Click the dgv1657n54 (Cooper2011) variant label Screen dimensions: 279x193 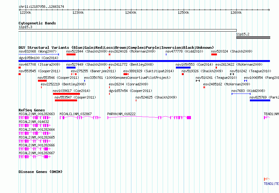[x=130, y=91]
